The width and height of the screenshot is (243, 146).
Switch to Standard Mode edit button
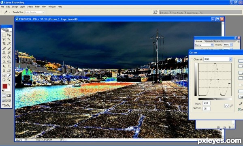pos(4,96)
